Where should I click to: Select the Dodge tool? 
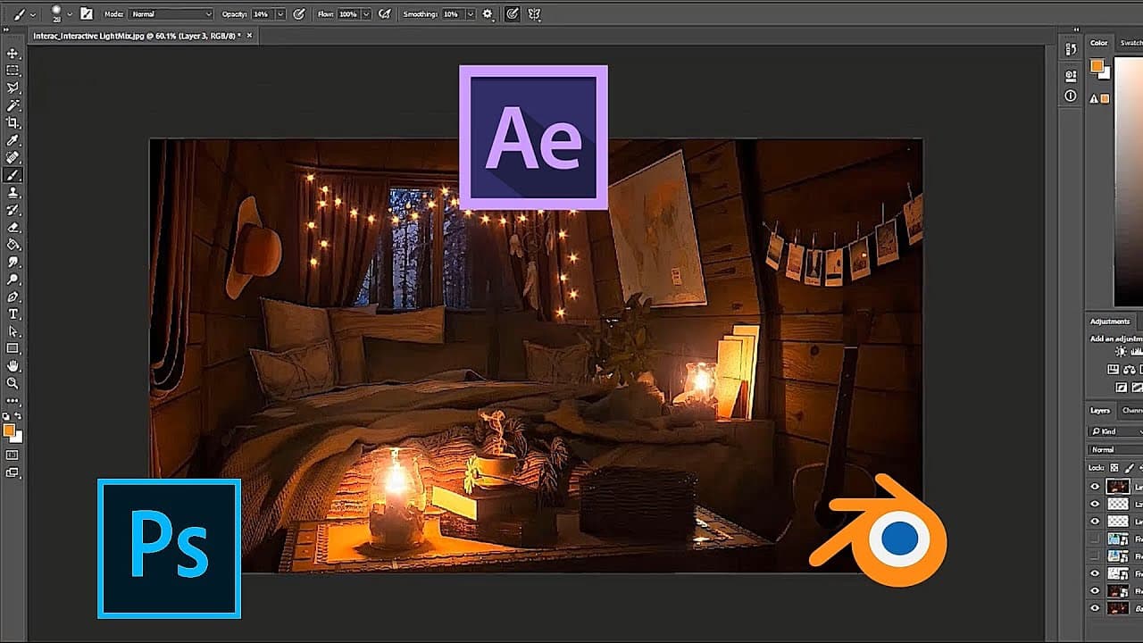tap(13, 279)
